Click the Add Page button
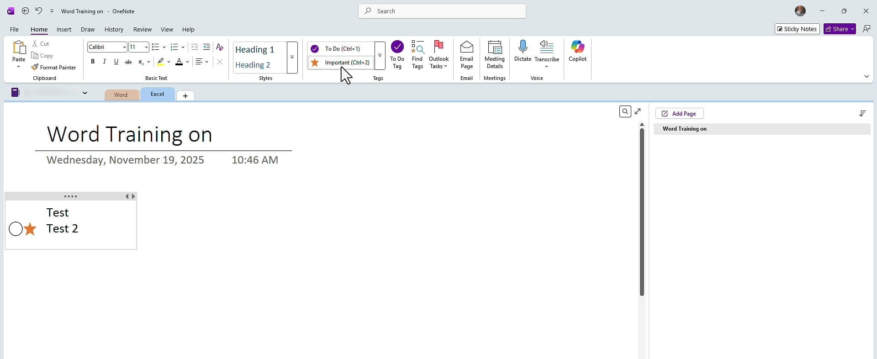The width and height of the screenshot is (877, 359). tap(679, 113)
